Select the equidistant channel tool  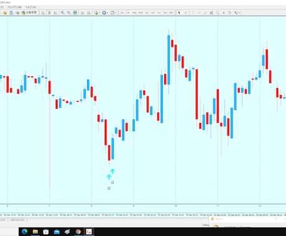(211, 13)
